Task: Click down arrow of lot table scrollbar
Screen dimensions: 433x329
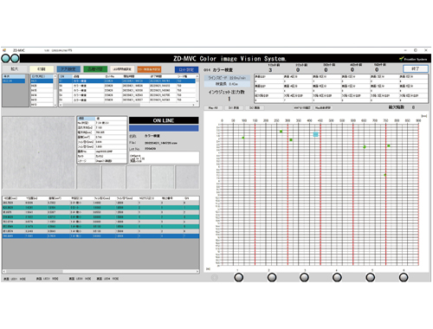Action: 197,101
